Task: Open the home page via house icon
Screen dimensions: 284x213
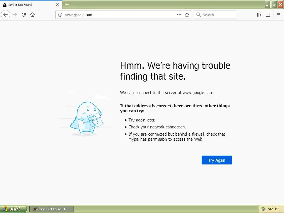Action: [32, 15]
